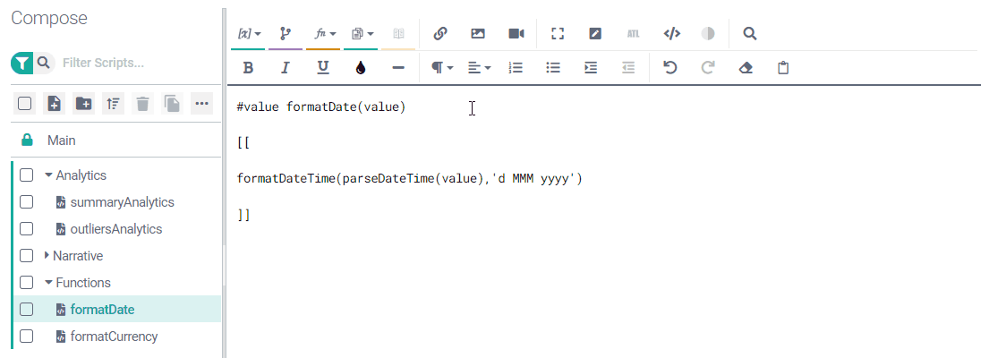
Task: Check the formatCurrency checkbox
Action: click(x=26, y=336)
